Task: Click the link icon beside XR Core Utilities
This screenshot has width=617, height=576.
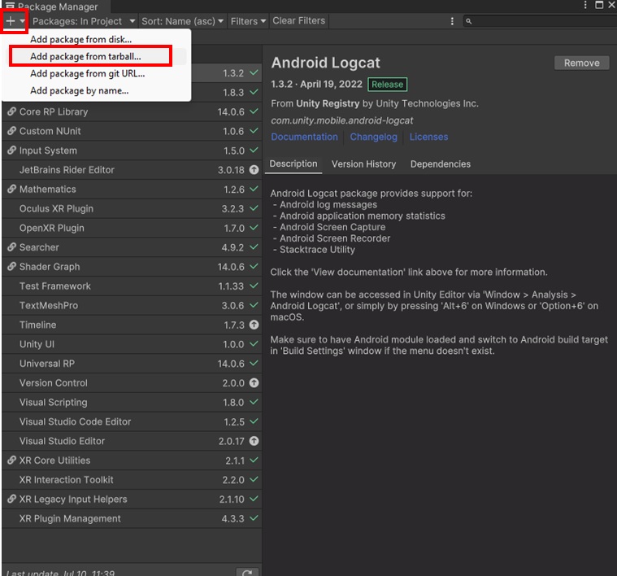Action: tap(11, 460)
